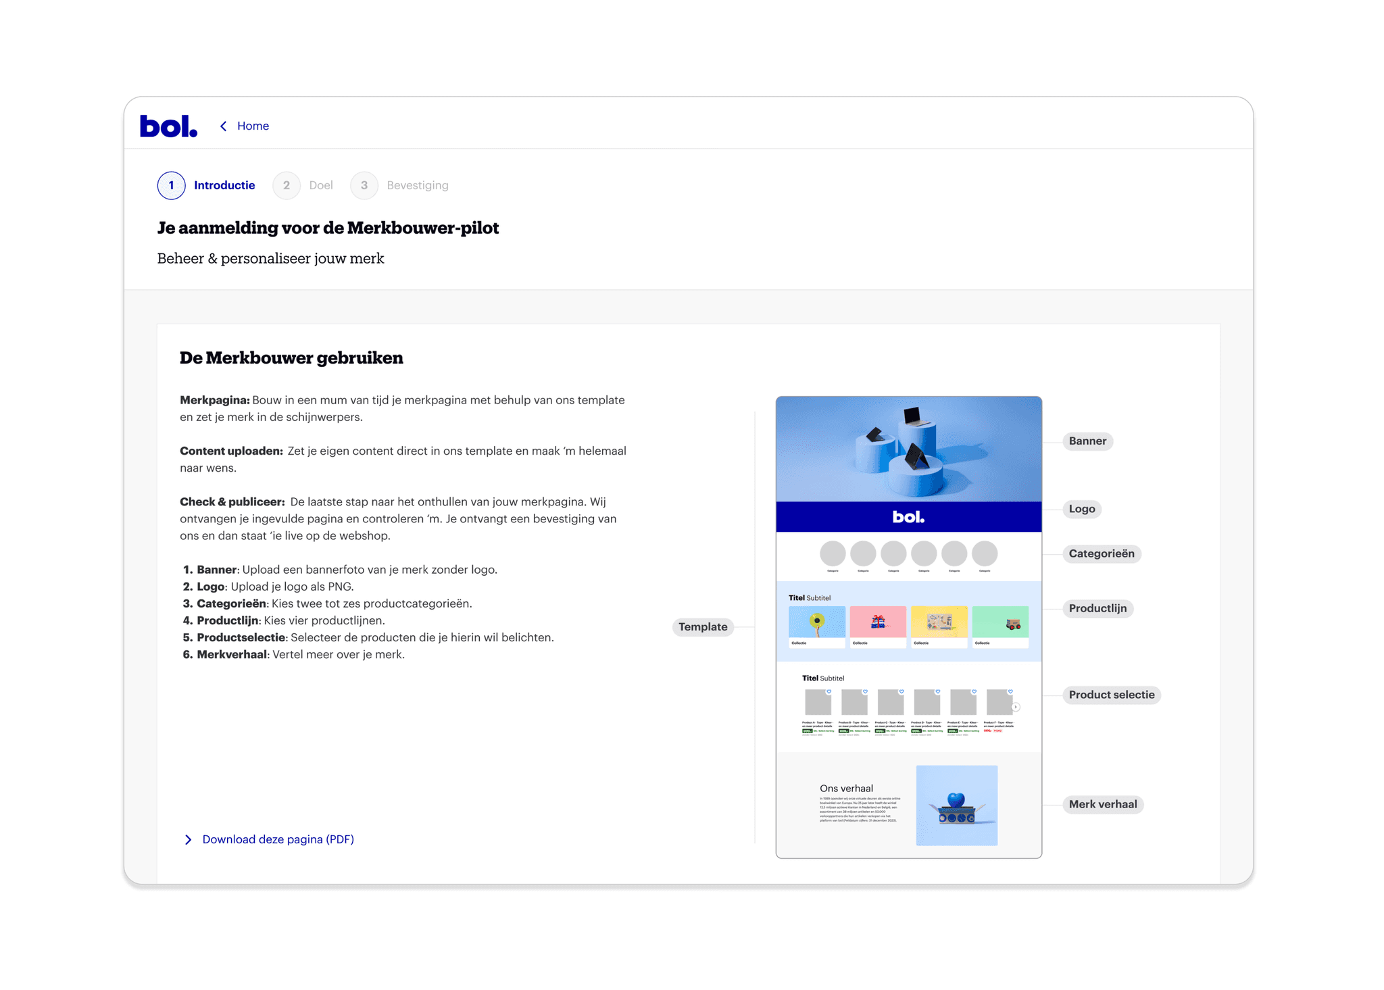
Task: Click chevron icon before Download link
Action: tap(189, 839)
